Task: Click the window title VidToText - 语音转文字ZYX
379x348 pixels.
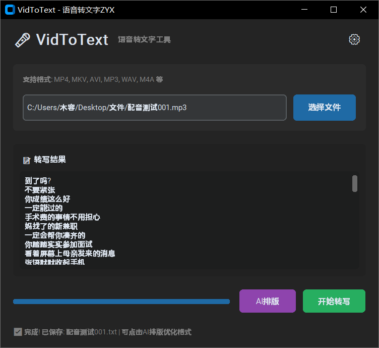Action: pos(66,10)
